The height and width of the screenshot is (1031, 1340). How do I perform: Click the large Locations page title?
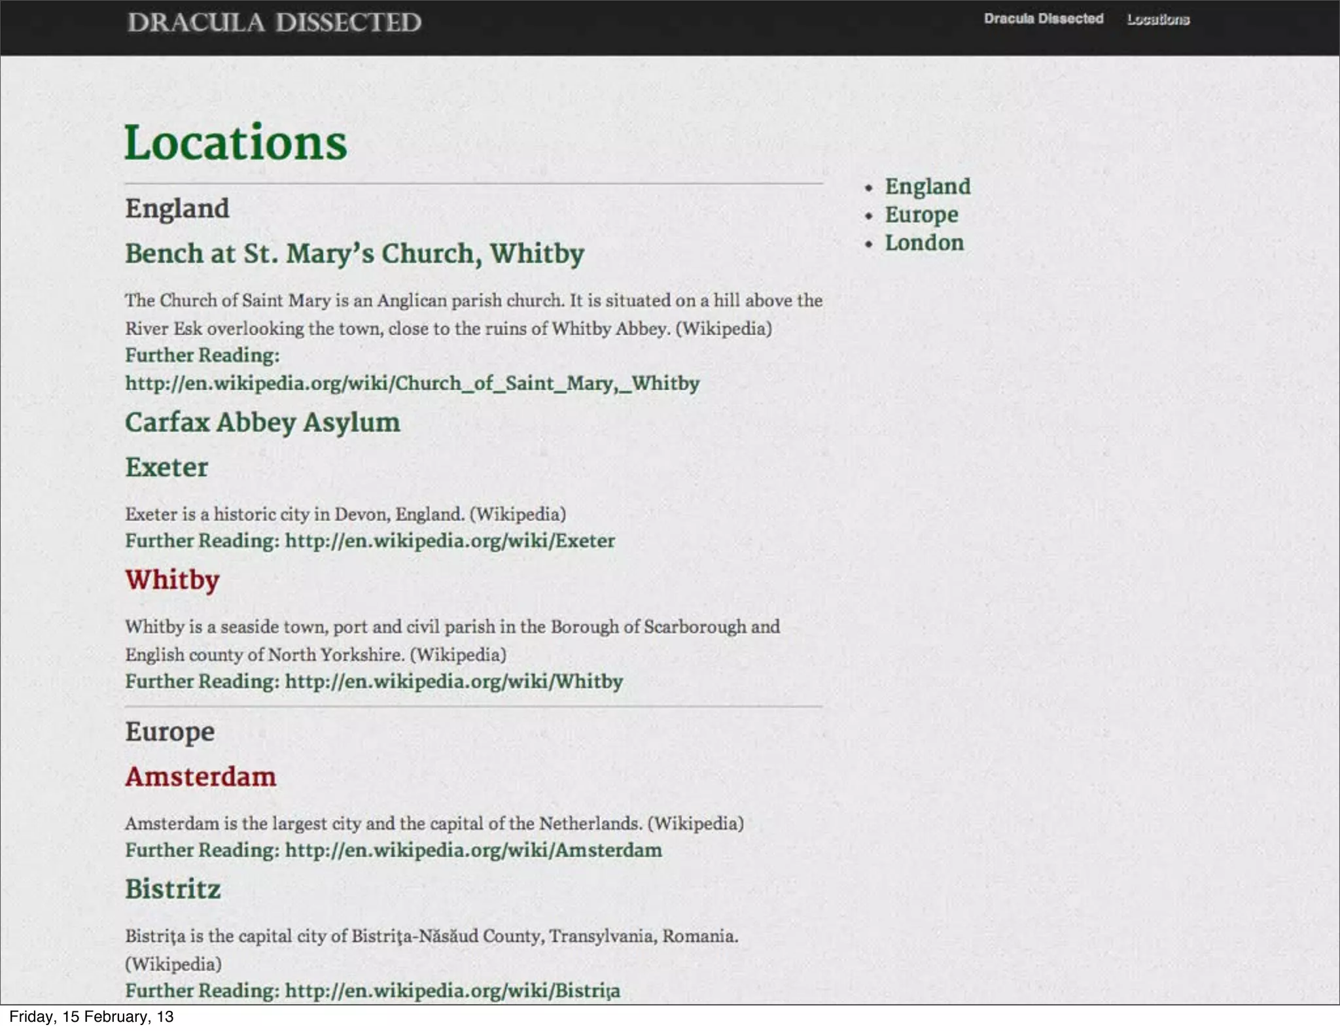pos(236,143)
